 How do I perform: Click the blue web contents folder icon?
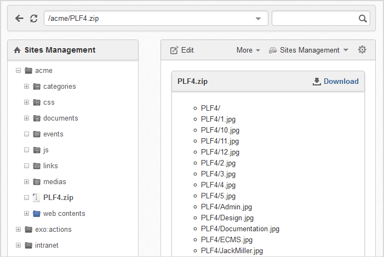pyautogui.click(x=37, y=214)
